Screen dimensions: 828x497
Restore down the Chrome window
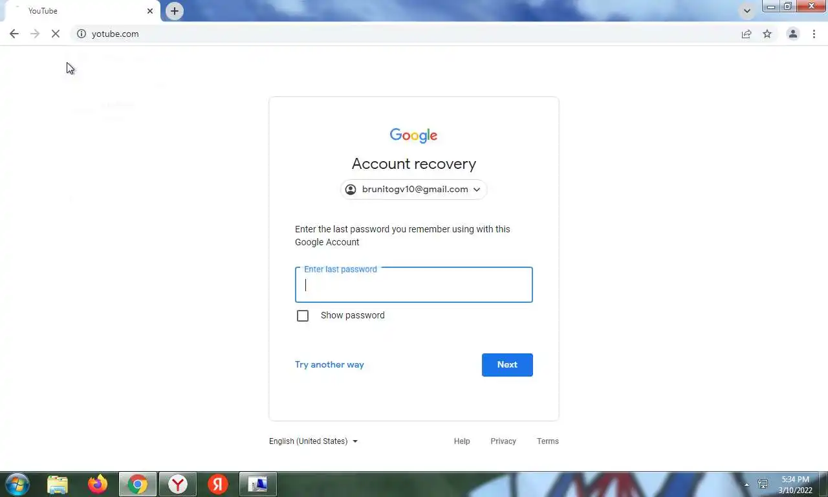click(788, 6)
